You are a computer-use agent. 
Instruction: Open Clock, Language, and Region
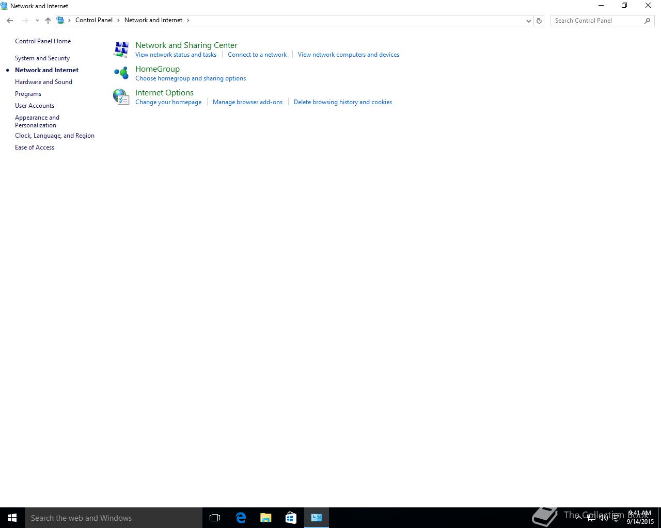point(55,136)
